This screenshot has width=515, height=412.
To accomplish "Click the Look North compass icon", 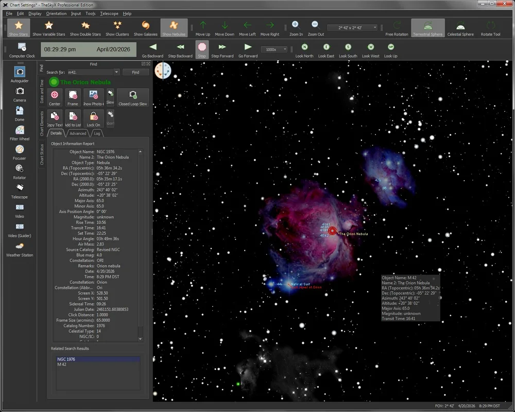I will point(304,47).
